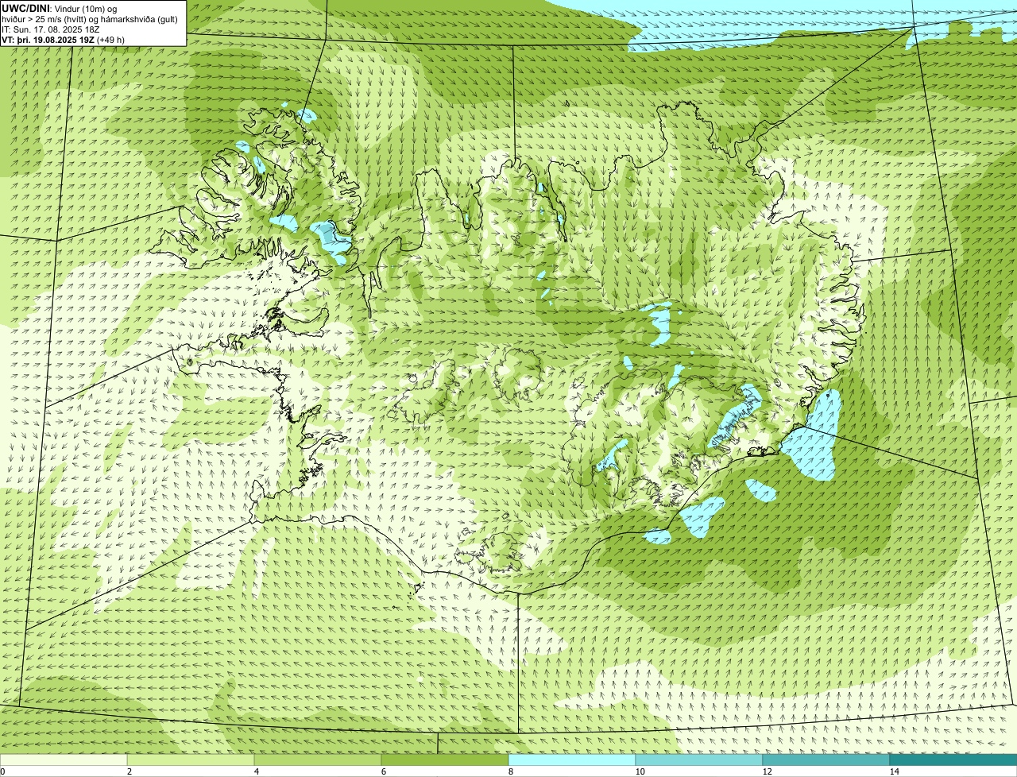
Task: Click the 0–2 palest yellow legend swatch
Action: [64, 760]
